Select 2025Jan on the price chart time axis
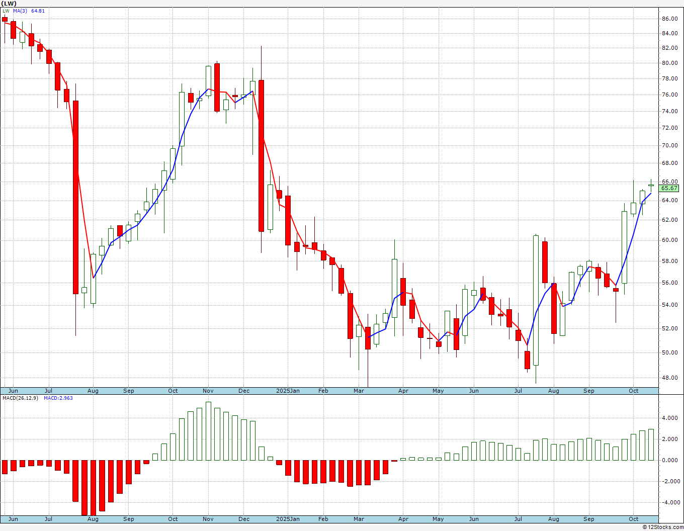The image size is (684, 531). pyautogui.click(x=288, y=391)
